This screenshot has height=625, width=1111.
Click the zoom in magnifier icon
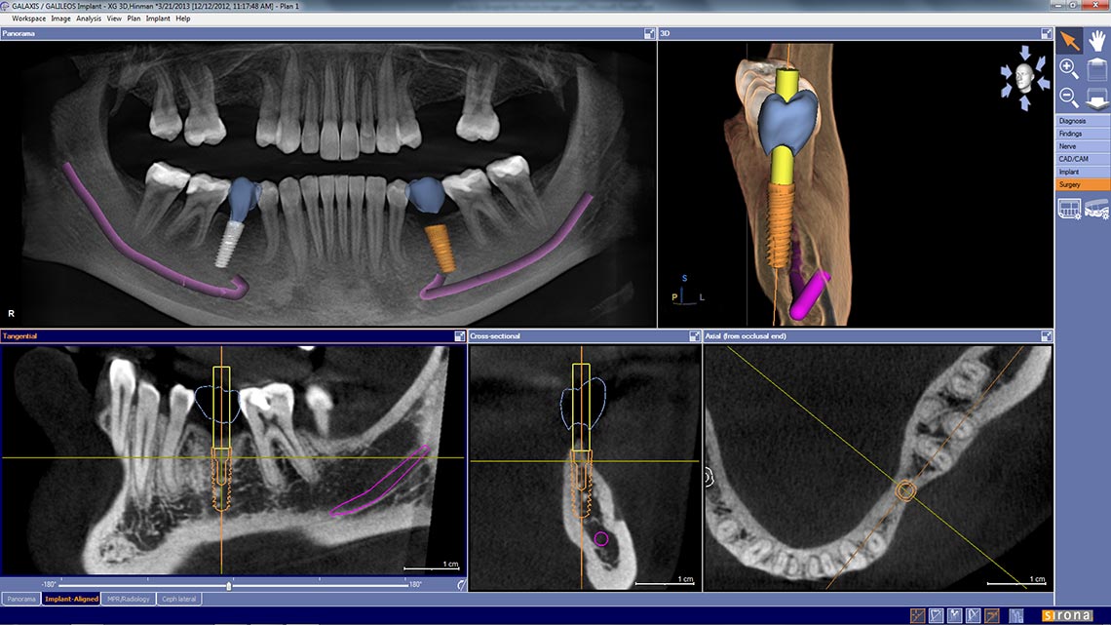point(1069,68)
